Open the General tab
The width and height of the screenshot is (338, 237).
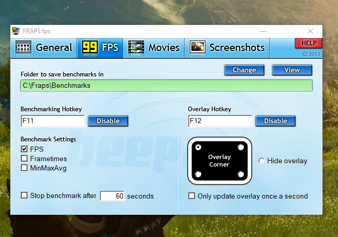[44, 48]
